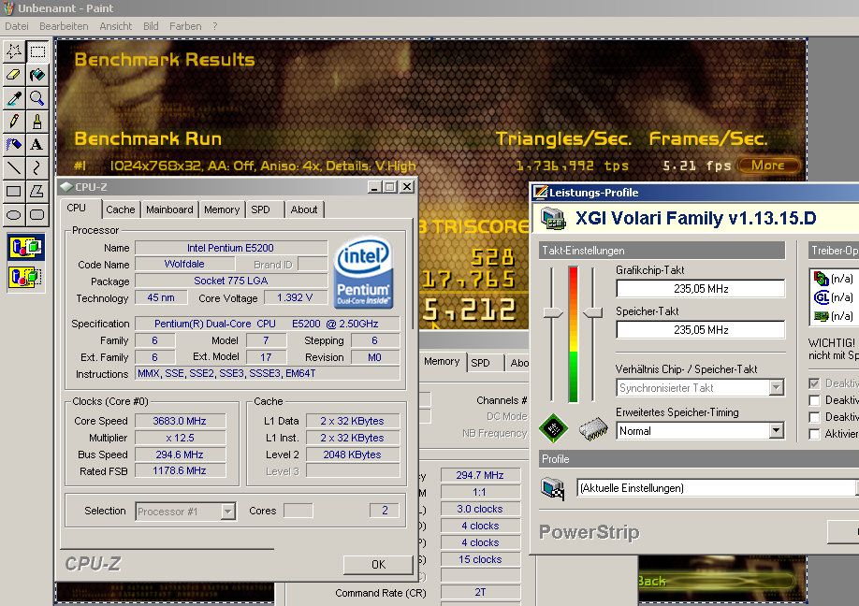This screenshot has width=859, height=606.
Task: Click the Core Speed 3683.0 MHz value
Action: 181,421
